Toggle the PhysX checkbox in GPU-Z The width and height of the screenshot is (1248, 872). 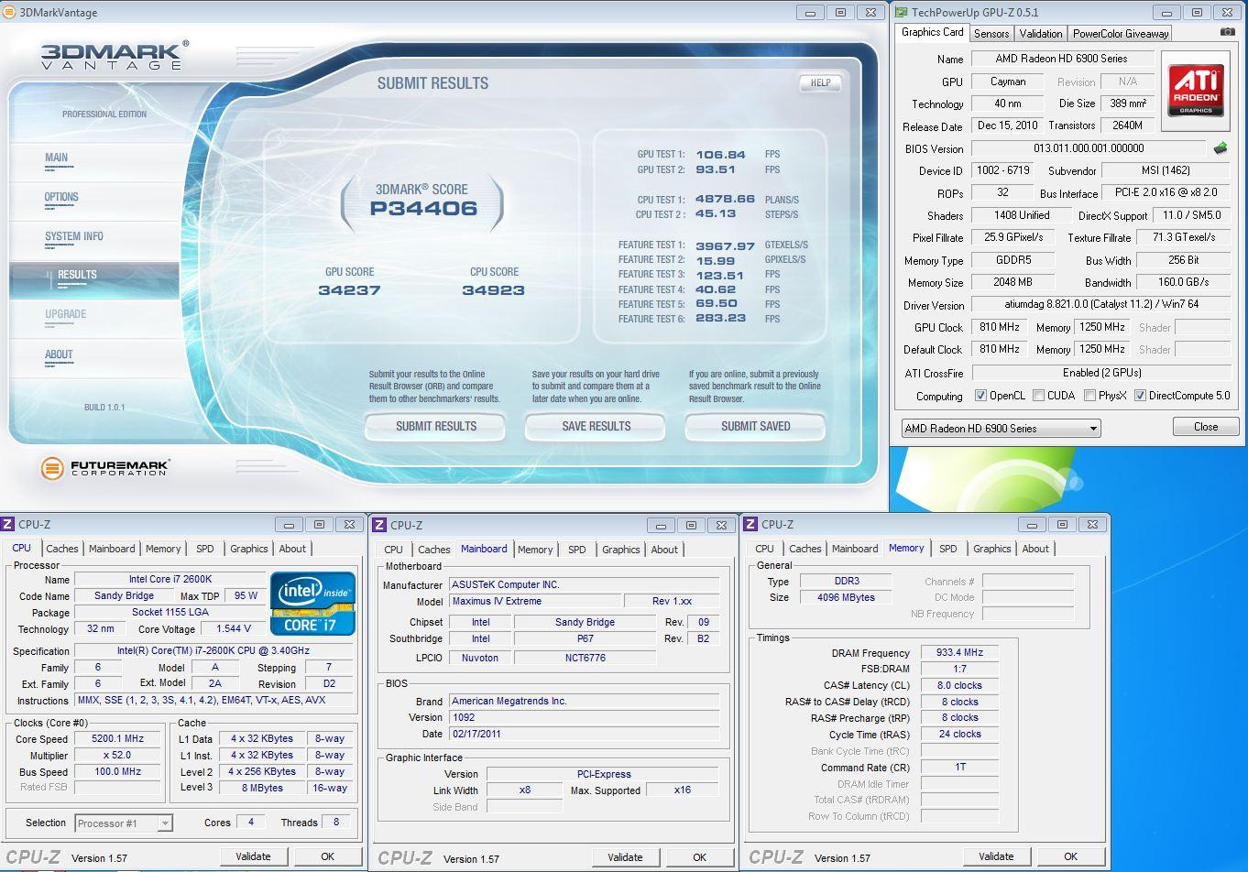(x=1089, y=396)
